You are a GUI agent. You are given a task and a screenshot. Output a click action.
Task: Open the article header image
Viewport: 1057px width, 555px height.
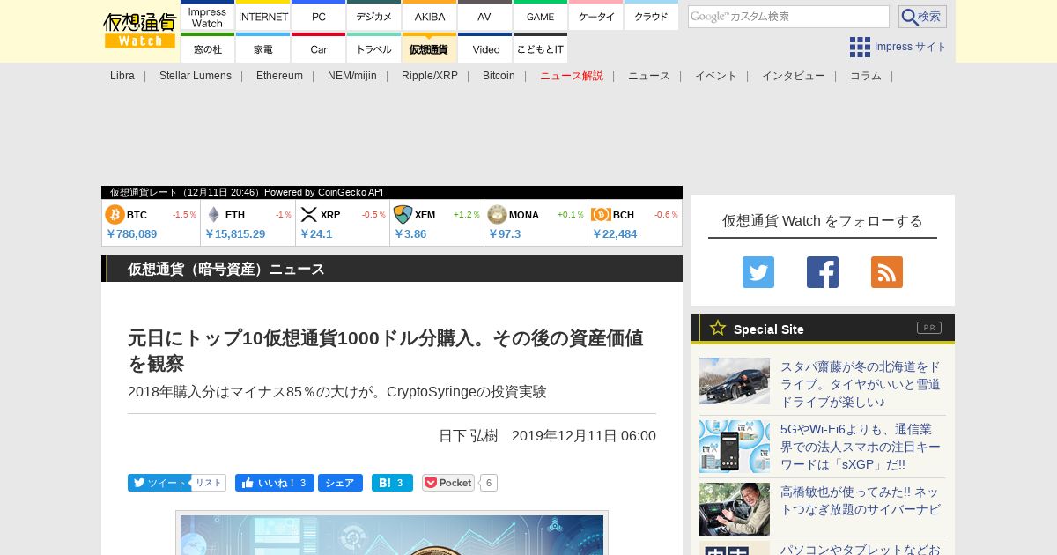392,534
